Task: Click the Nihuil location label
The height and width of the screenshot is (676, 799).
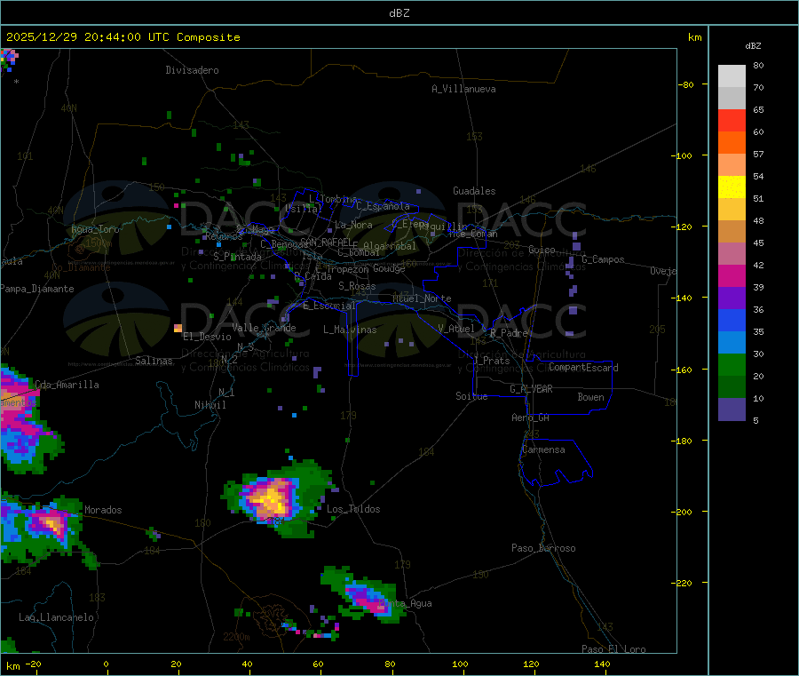Action: [210, 405]
